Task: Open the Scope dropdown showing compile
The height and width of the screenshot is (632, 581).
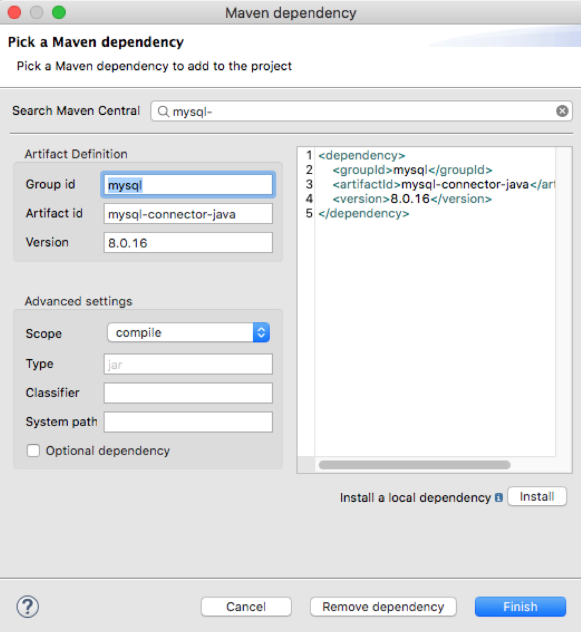Action: coord(189,333)
